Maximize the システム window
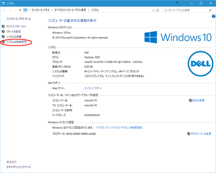The image size is (216, 173). [x=201, y=3]
